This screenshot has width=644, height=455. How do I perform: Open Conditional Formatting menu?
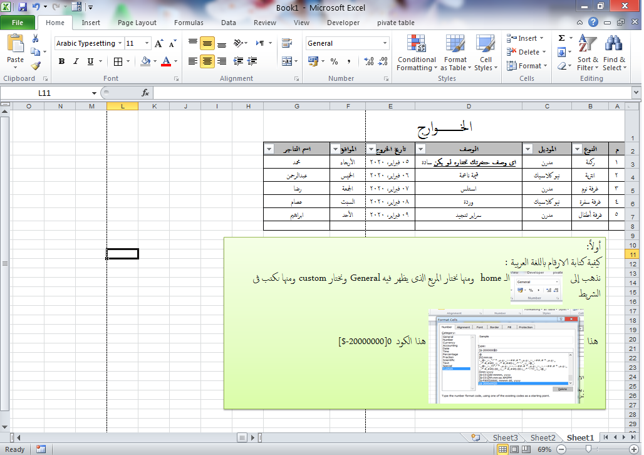coord(417,53)
